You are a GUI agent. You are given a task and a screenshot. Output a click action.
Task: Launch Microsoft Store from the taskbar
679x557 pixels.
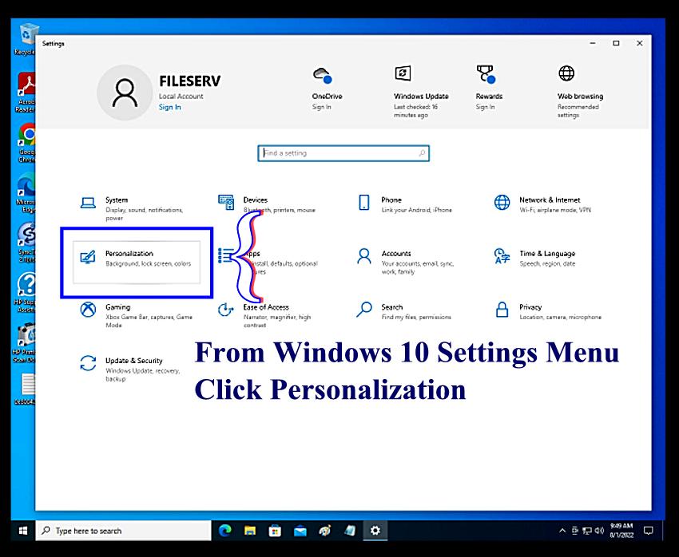(x=275, y=531)
